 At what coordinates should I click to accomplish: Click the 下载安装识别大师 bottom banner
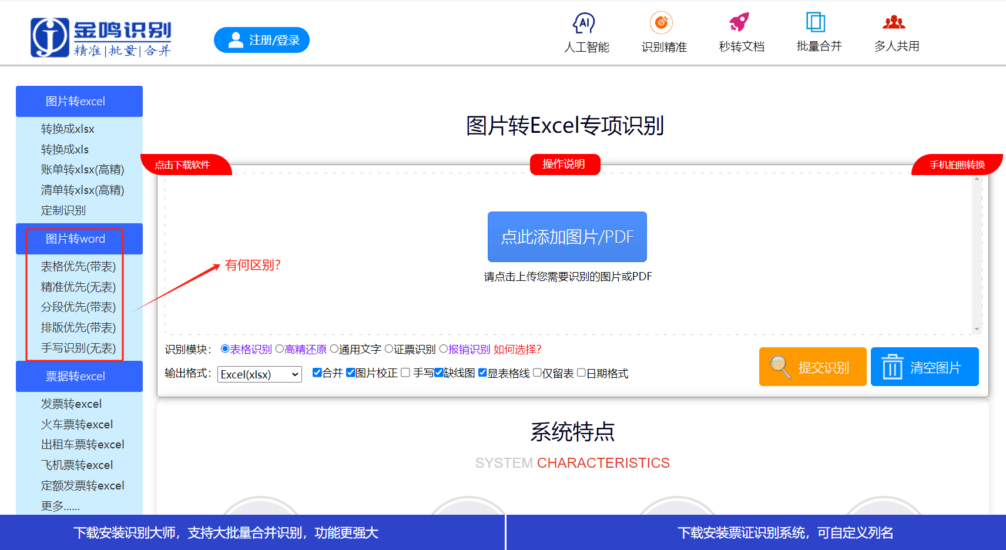pyautogui.click(x=252, y=532)
